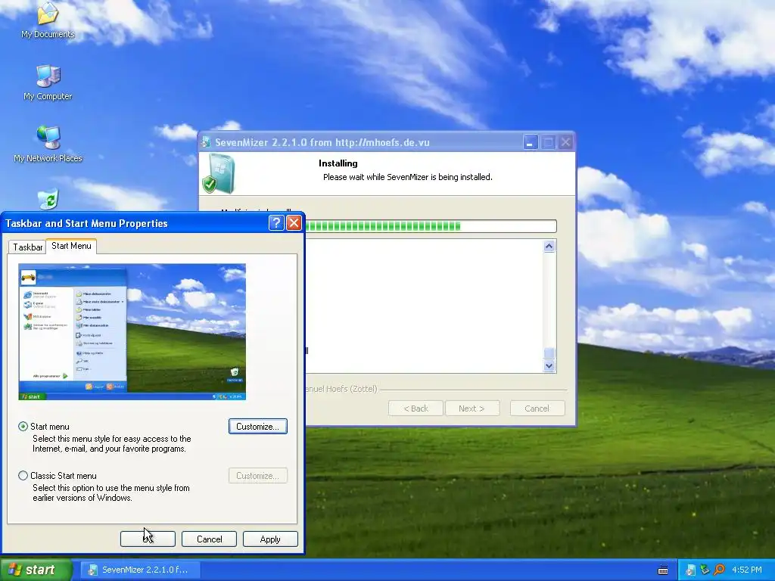Image resolution: width=775 pixels, height=581 pixels.
Task: Click 'Please wait while SevenMizer is being installed' text
Action: click(408, 177)
